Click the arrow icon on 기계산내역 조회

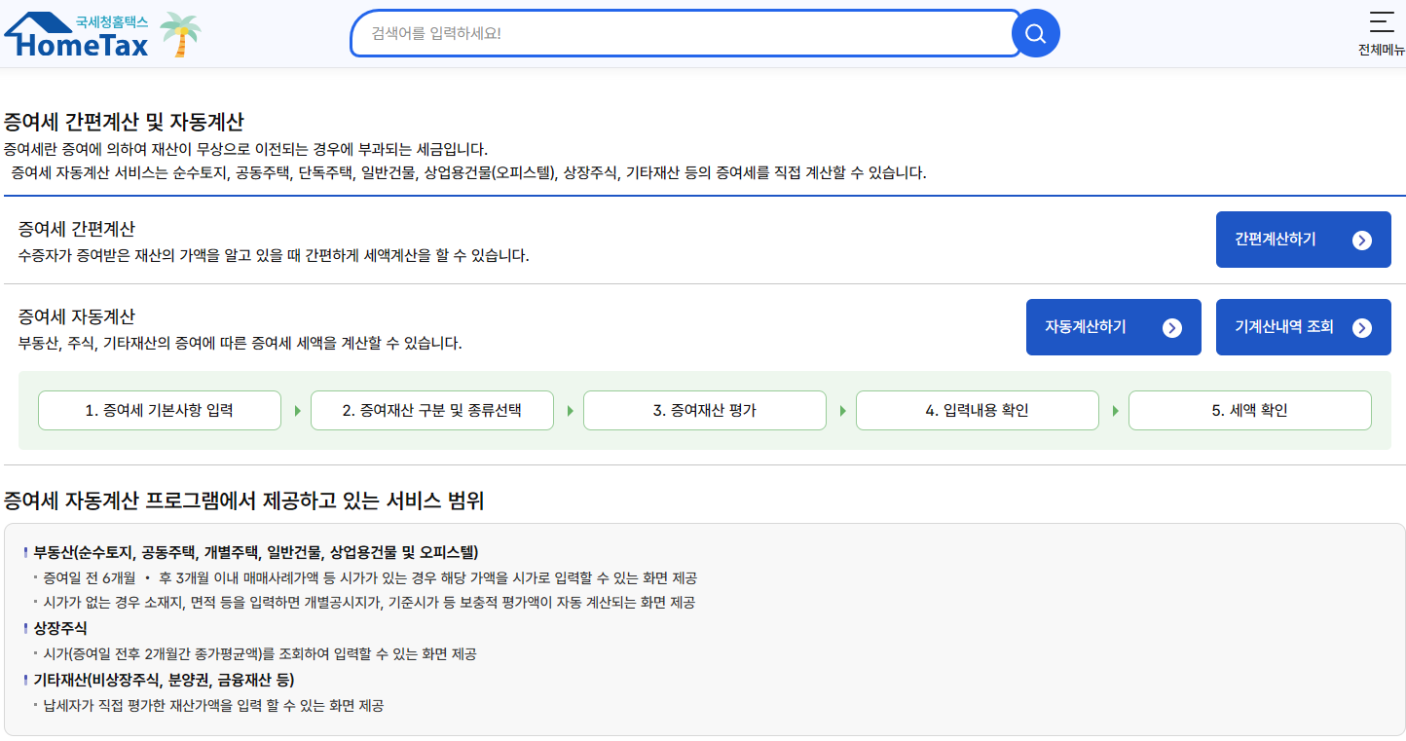coord(1361,328)
